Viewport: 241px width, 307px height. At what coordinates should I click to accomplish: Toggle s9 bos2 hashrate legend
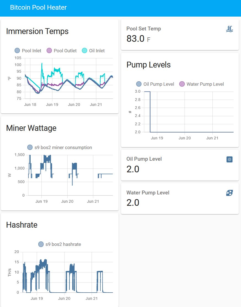(x=60, y=244)
